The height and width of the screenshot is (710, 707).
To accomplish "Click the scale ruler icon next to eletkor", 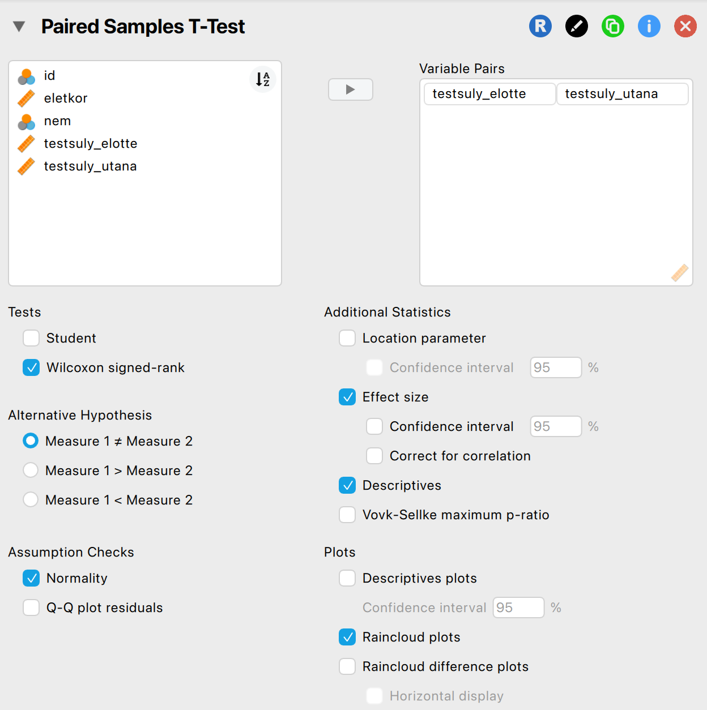I will click(x=26, y=99).
